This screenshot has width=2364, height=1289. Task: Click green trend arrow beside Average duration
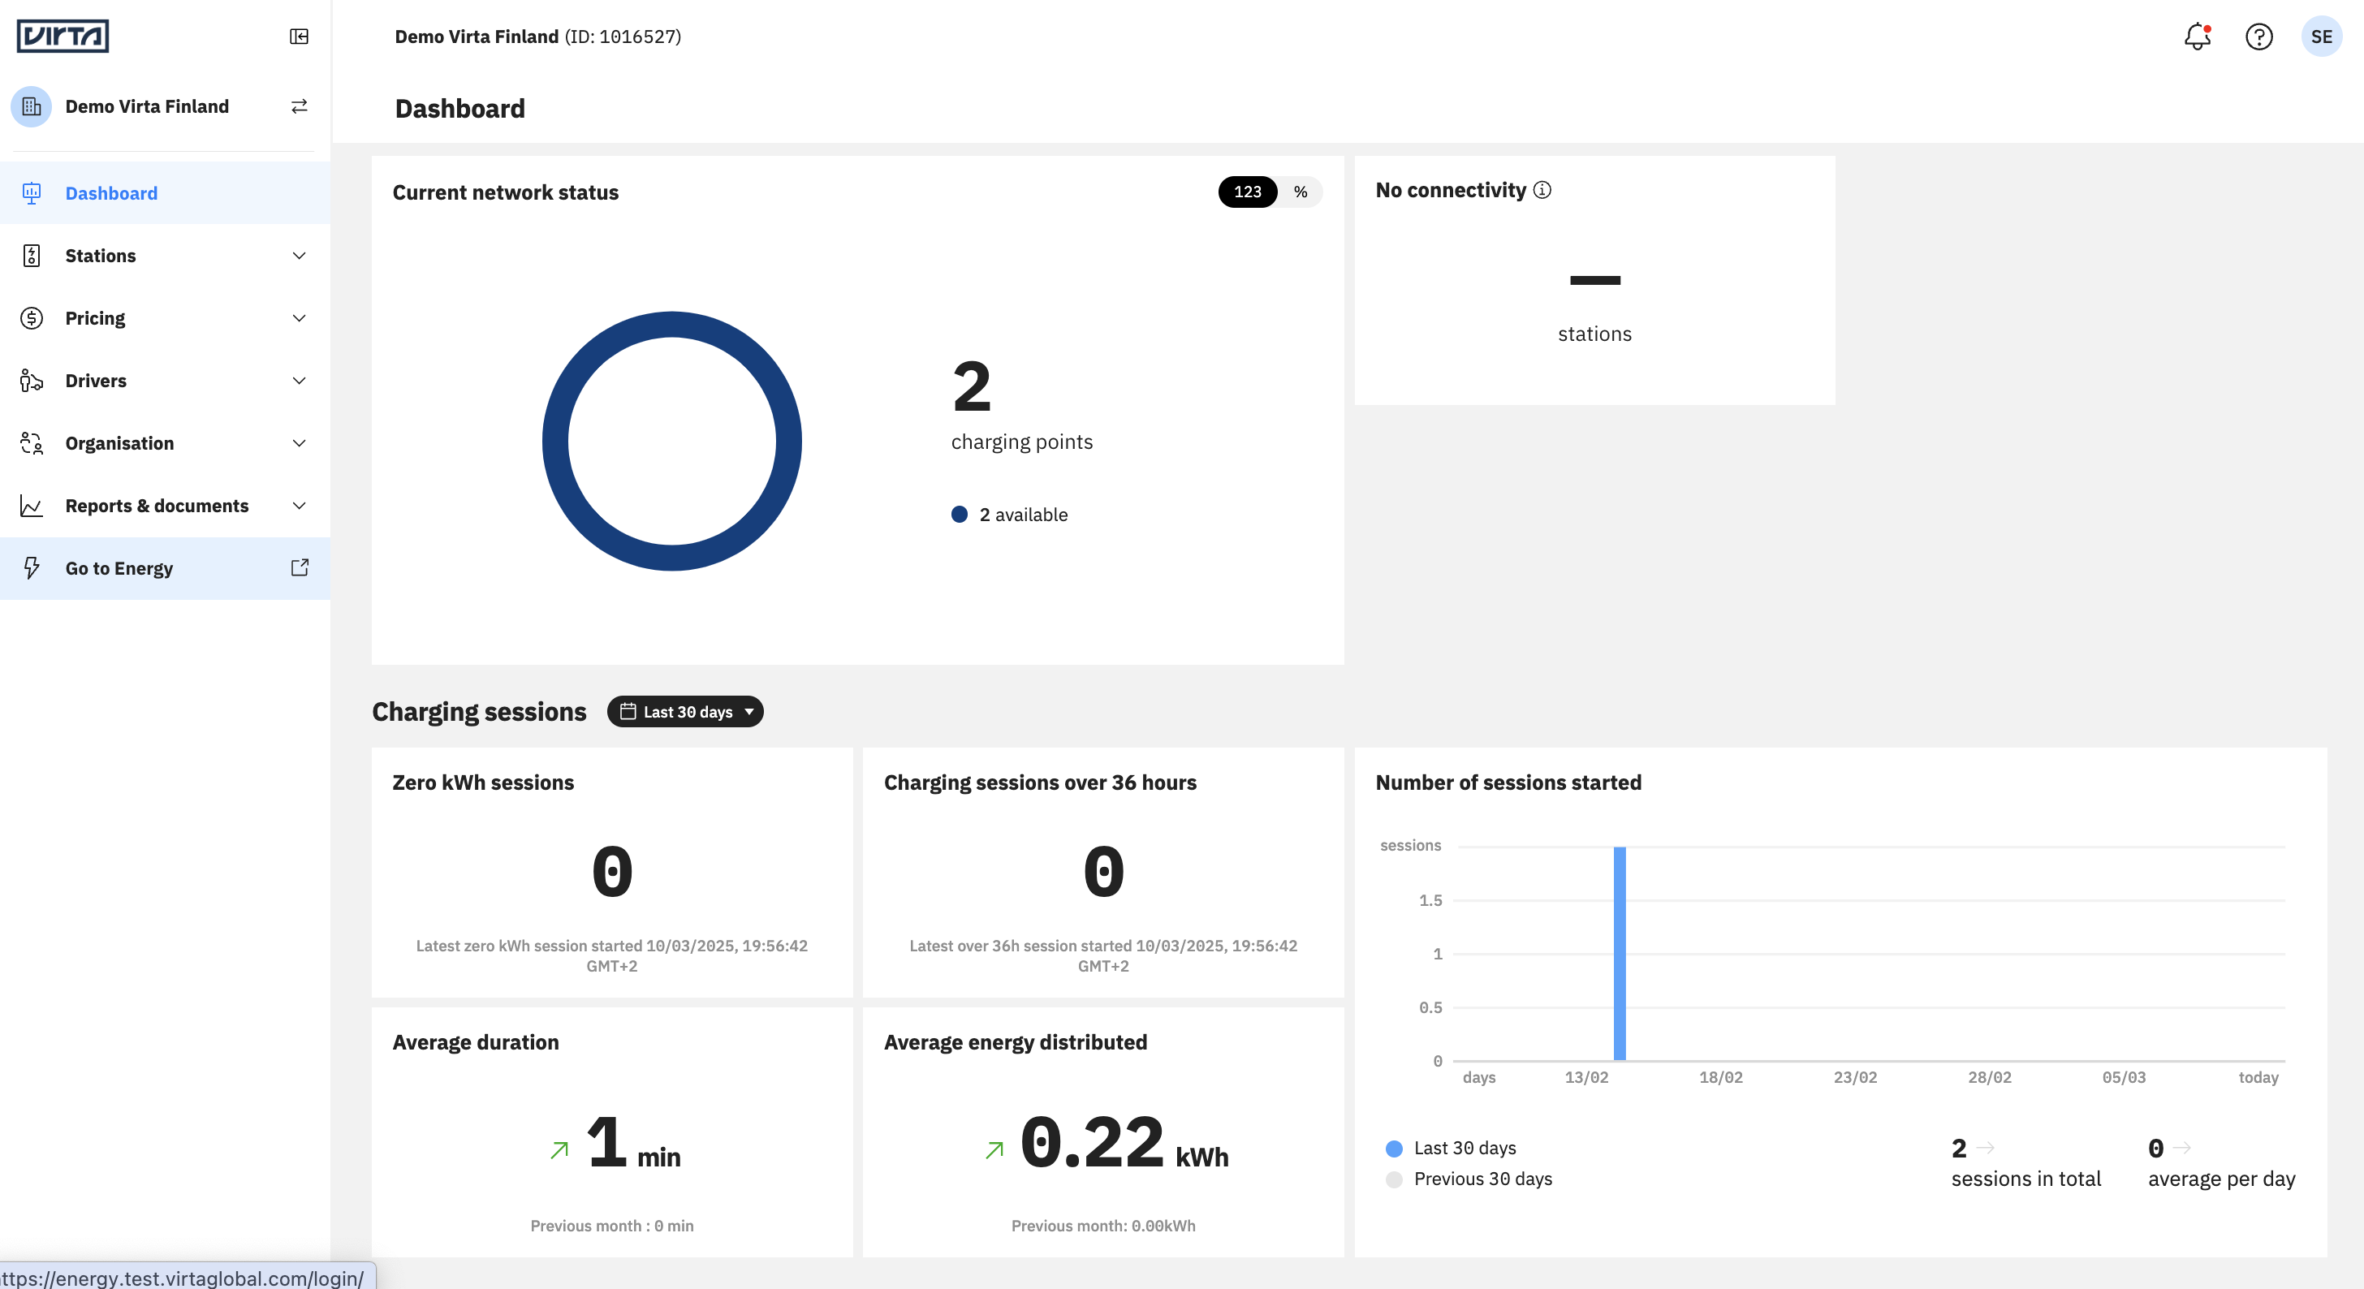[560, 1150]
